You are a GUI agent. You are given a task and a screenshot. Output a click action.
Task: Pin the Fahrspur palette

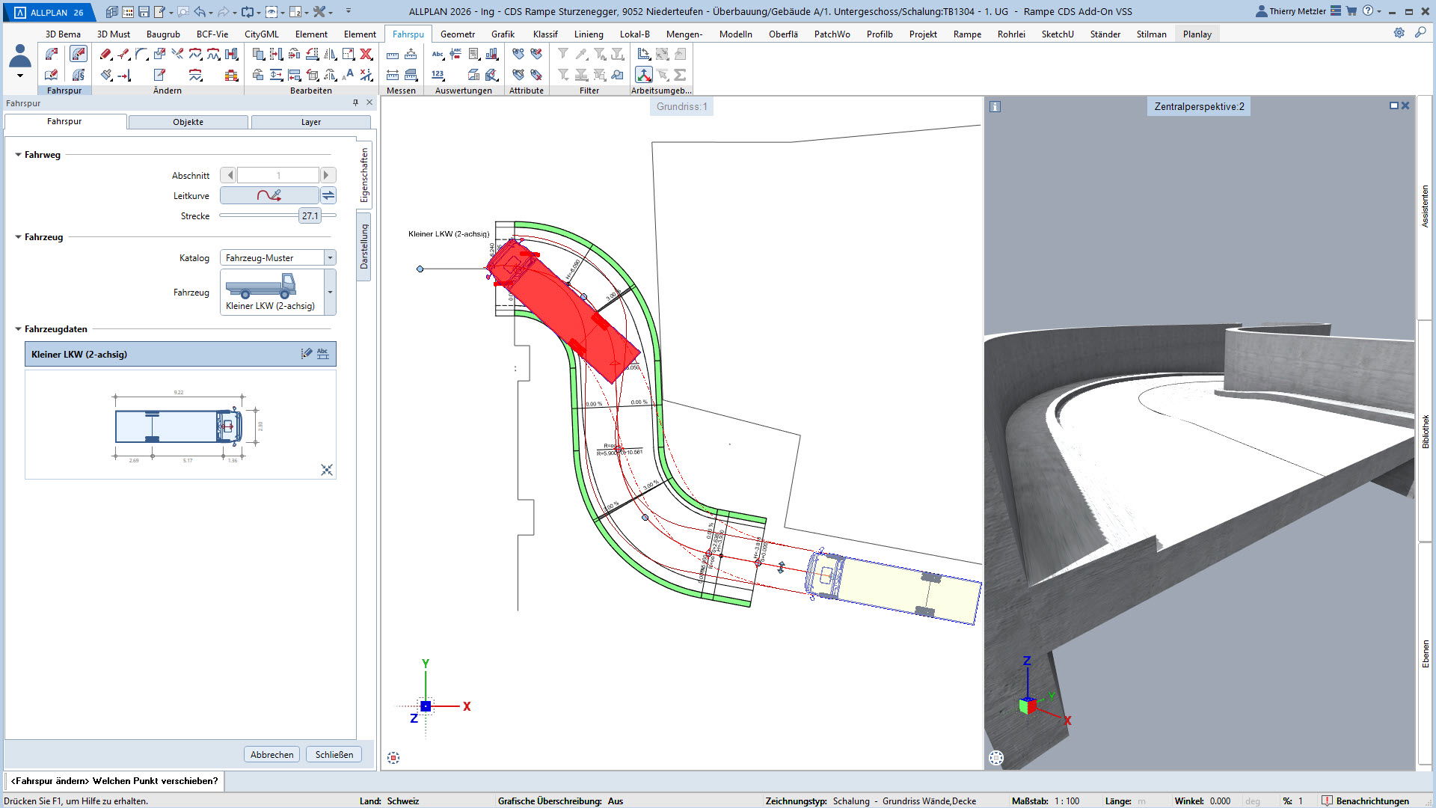point(355,103)
